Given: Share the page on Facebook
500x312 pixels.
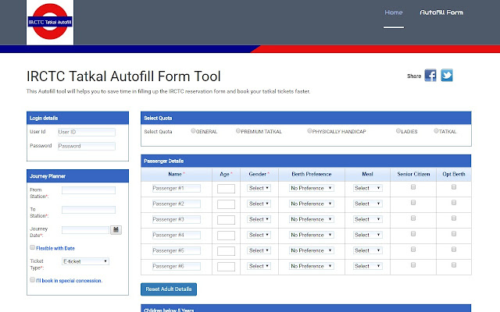Looking at the screenshot, I should pyautogui.click(x=430, y=76).
